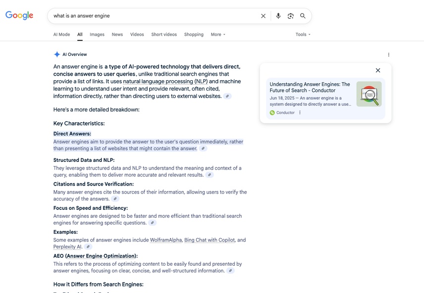Clear the search query with the X icon
This screenshot has height=293, width=424.
(x=263, y=16)
